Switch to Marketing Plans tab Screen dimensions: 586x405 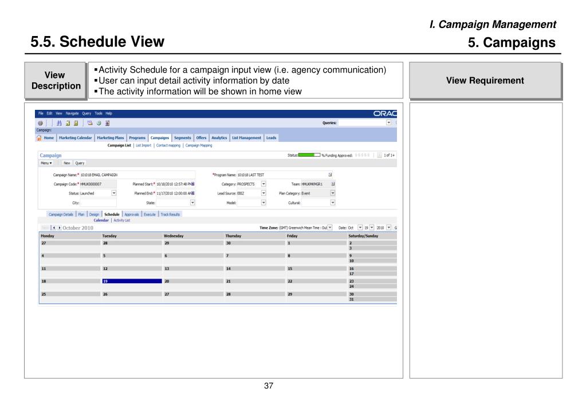[x=110, y=138]
